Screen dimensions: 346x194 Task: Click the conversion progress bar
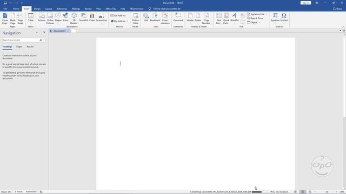pos(259,192)
